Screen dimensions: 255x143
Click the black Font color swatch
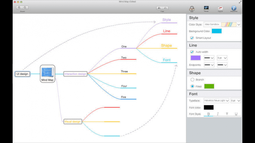click(209, 107)
